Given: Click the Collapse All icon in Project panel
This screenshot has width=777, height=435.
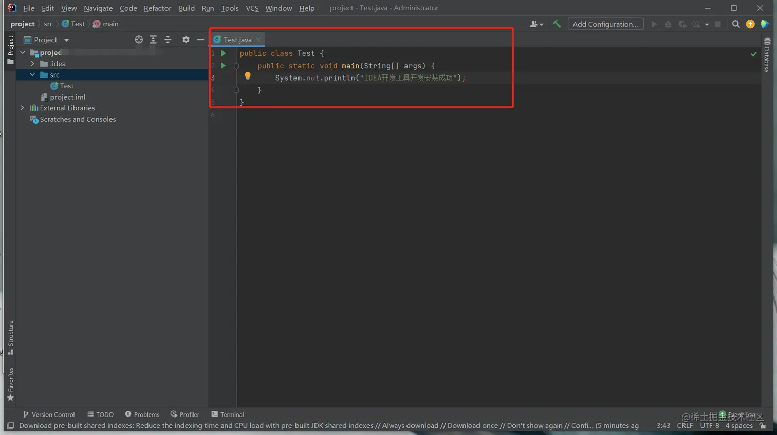Looking at the screenshot, I should [168, 40].
